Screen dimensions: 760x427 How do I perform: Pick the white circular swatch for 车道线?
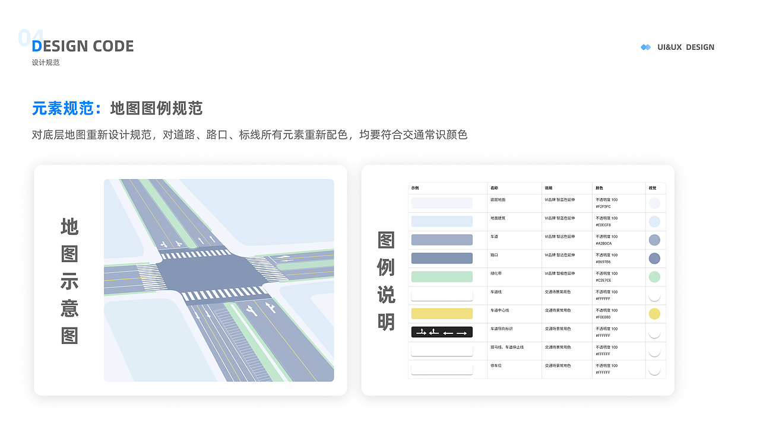(654, 295)
